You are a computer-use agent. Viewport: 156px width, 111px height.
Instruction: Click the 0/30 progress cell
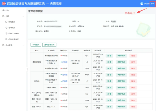click(87, 69)
